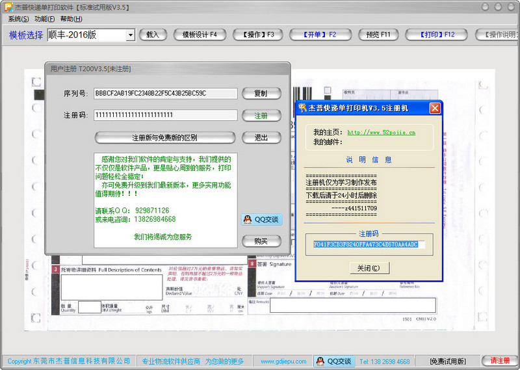Click the 我们将竭诚为您服务 text

click(163, 237)
